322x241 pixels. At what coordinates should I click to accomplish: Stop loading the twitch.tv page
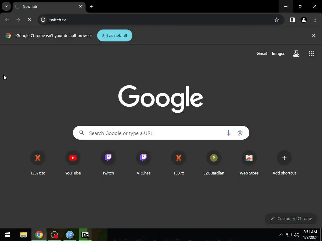pos(30,20)
